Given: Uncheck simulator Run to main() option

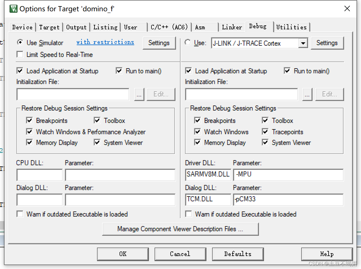Looking at the screenshot, I should [x=119, y=71].
